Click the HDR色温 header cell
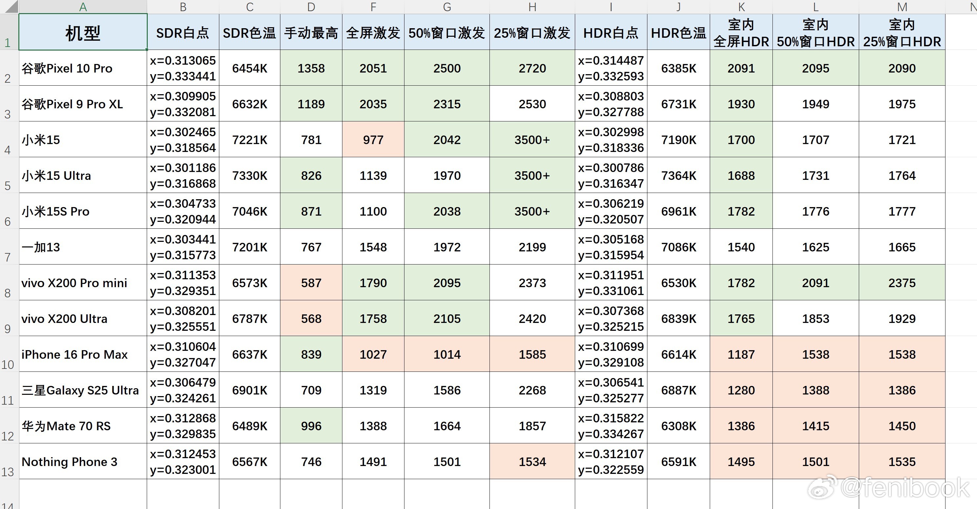This screenshot has width=977, height=509. coord(679,32)
